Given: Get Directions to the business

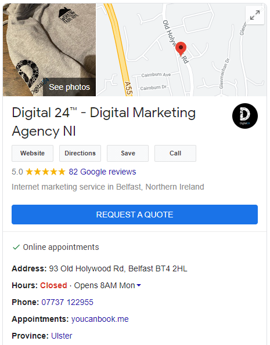Looking at the screenshot, I should tap(80, 153).
